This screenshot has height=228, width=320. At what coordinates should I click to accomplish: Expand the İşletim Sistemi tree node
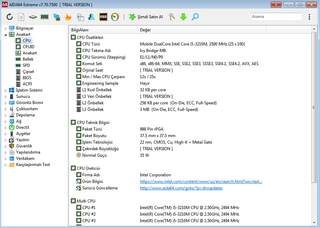coord(6,90)
